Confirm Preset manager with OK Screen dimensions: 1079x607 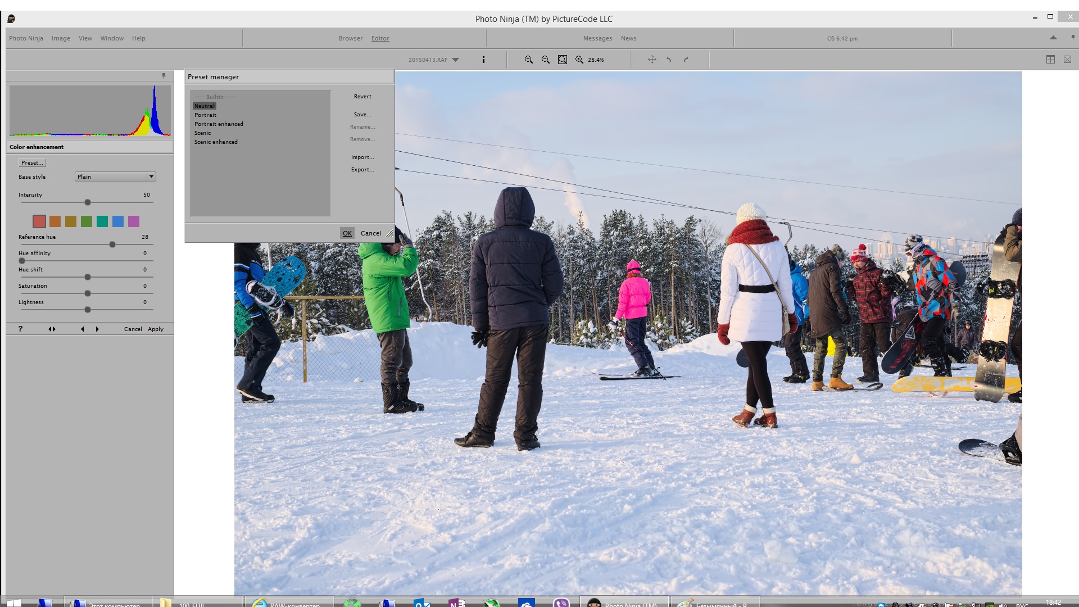click(347, 233)
